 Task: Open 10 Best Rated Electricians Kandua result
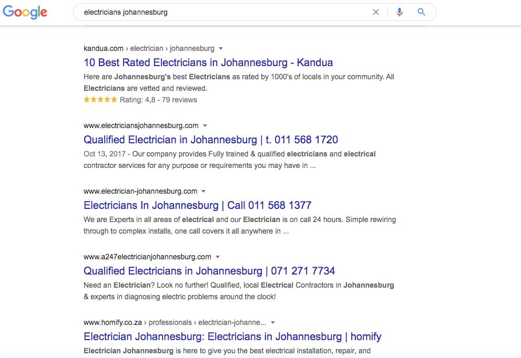(x=208, y=62)
